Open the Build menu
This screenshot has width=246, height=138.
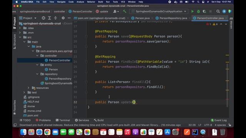click(100, 2)
